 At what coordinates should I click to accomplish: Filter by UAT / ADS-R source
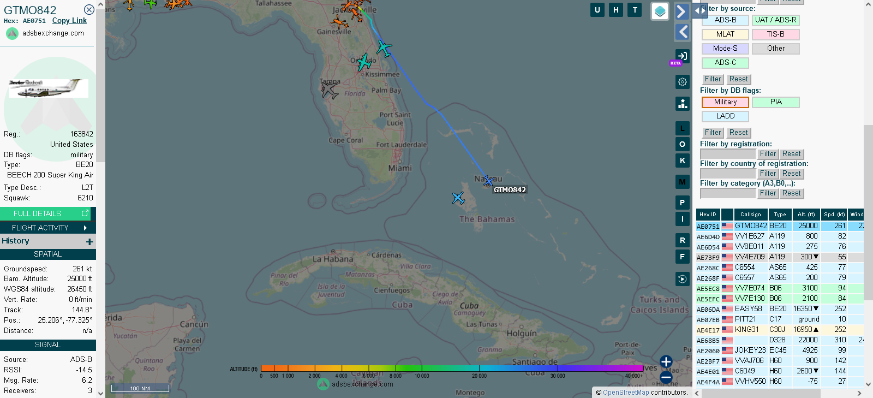pos(775,20)
